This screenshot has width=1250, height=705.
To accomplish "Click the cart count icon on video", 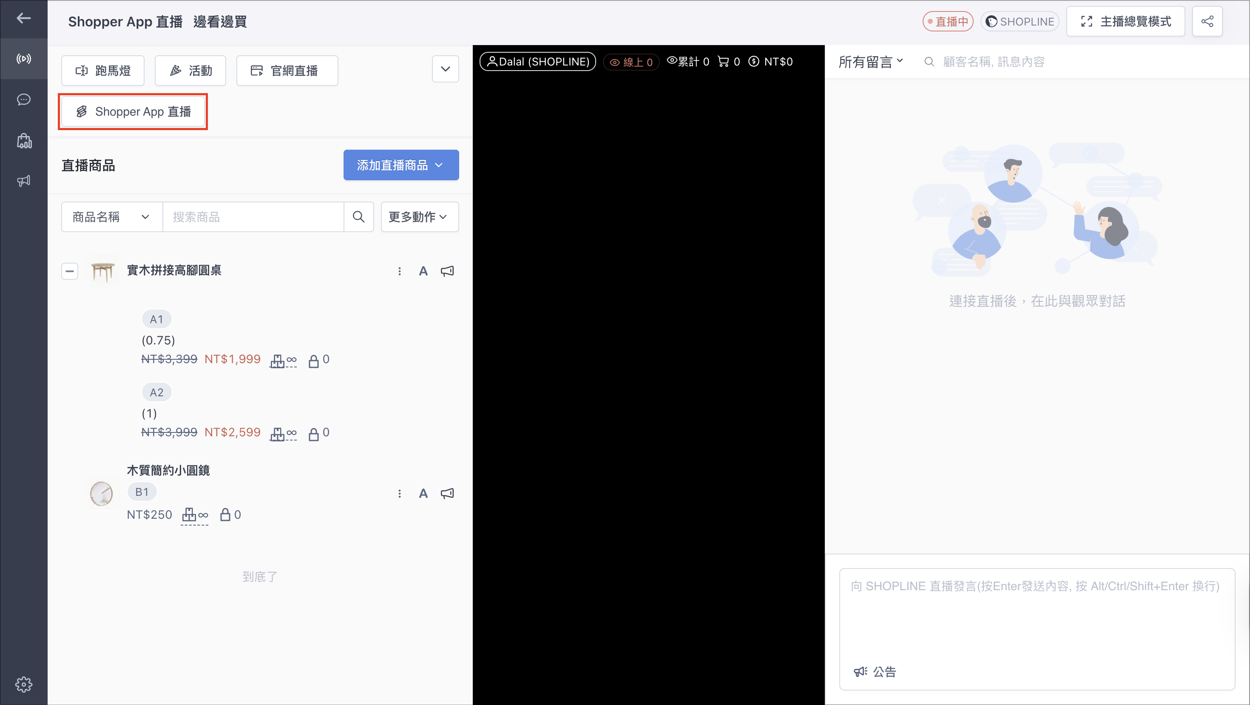I will pyautogui.click(x=723, y=62).
